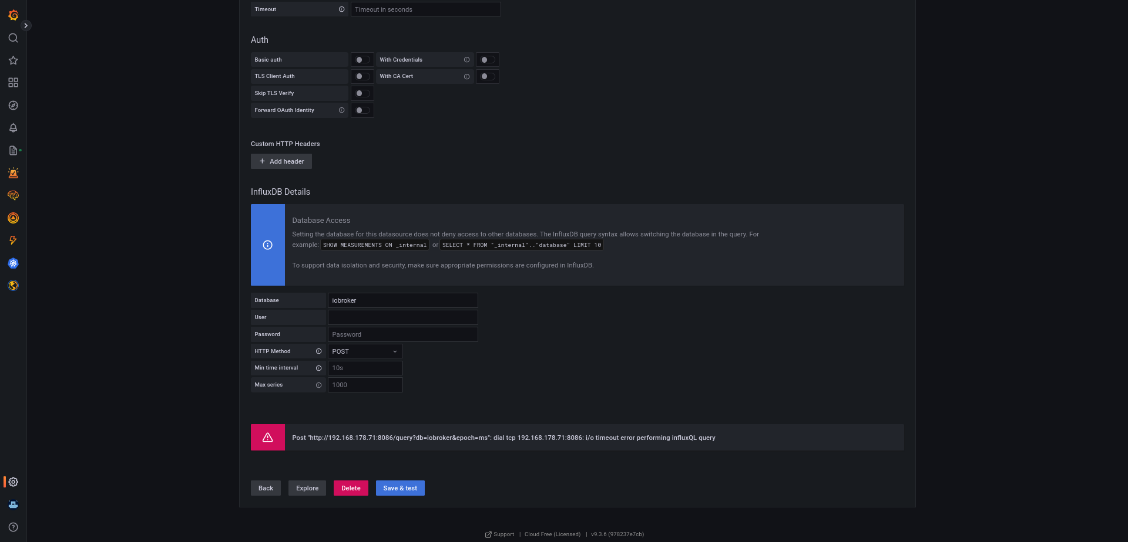Click the Add header button
1128x542 pixels.
click(x=281, y=161)
